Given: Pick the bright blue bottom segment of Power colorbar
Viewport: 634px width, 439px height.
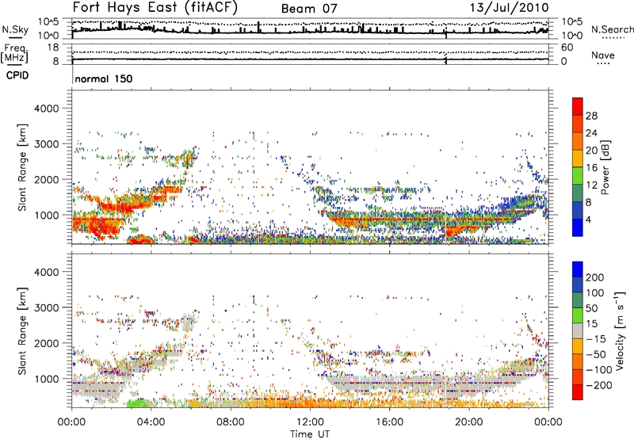Looking at the screenshot, I should (578, 228).
